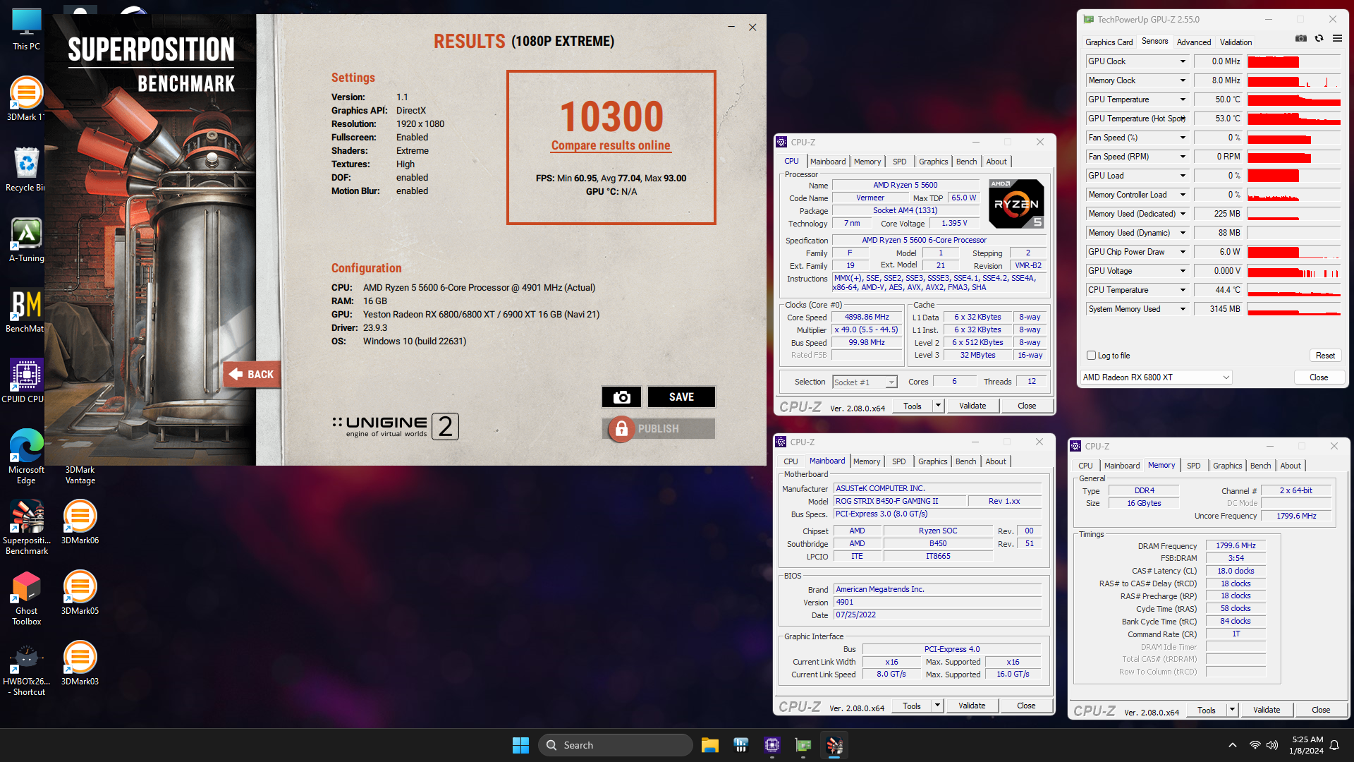Open the clock and date in taskbar
Image resolution: width=1354 pixels, height=762 pixels.
tap(1307, 745)
